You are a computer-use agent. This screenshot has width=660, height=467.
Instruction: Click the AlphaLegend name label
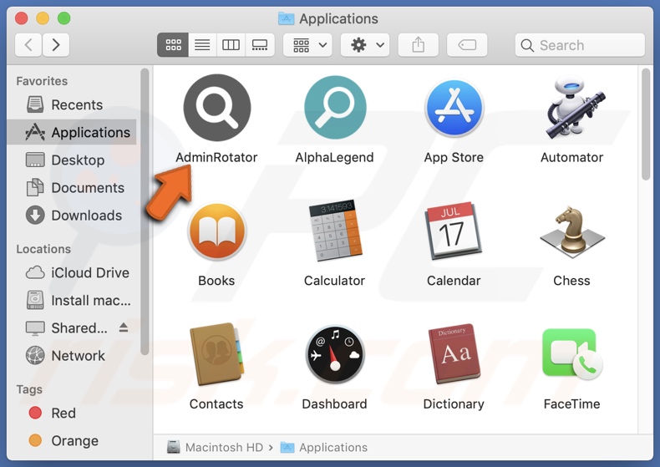335,157
